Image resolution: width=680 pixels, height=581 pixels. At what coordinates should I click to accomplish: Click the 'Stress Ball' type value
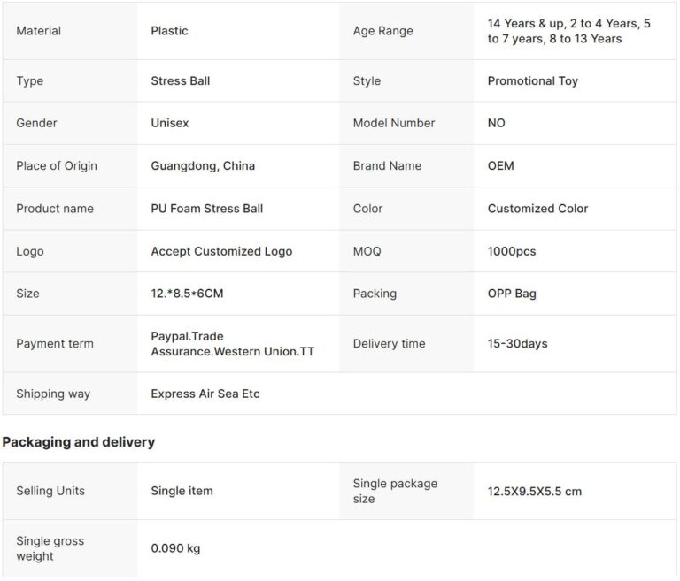point(181,81)
